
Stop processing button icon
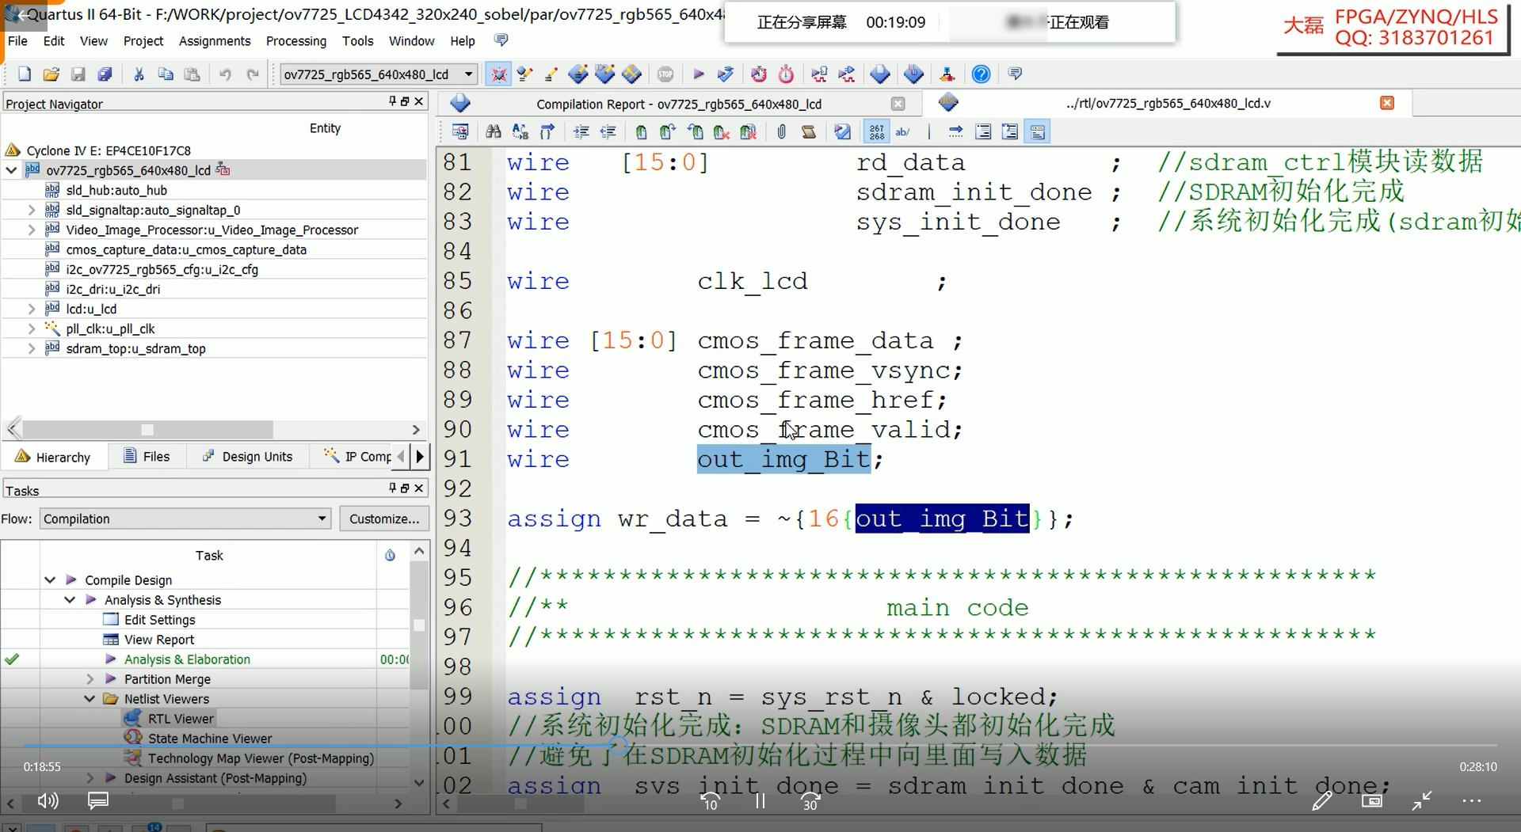click(x=665, y=74)
